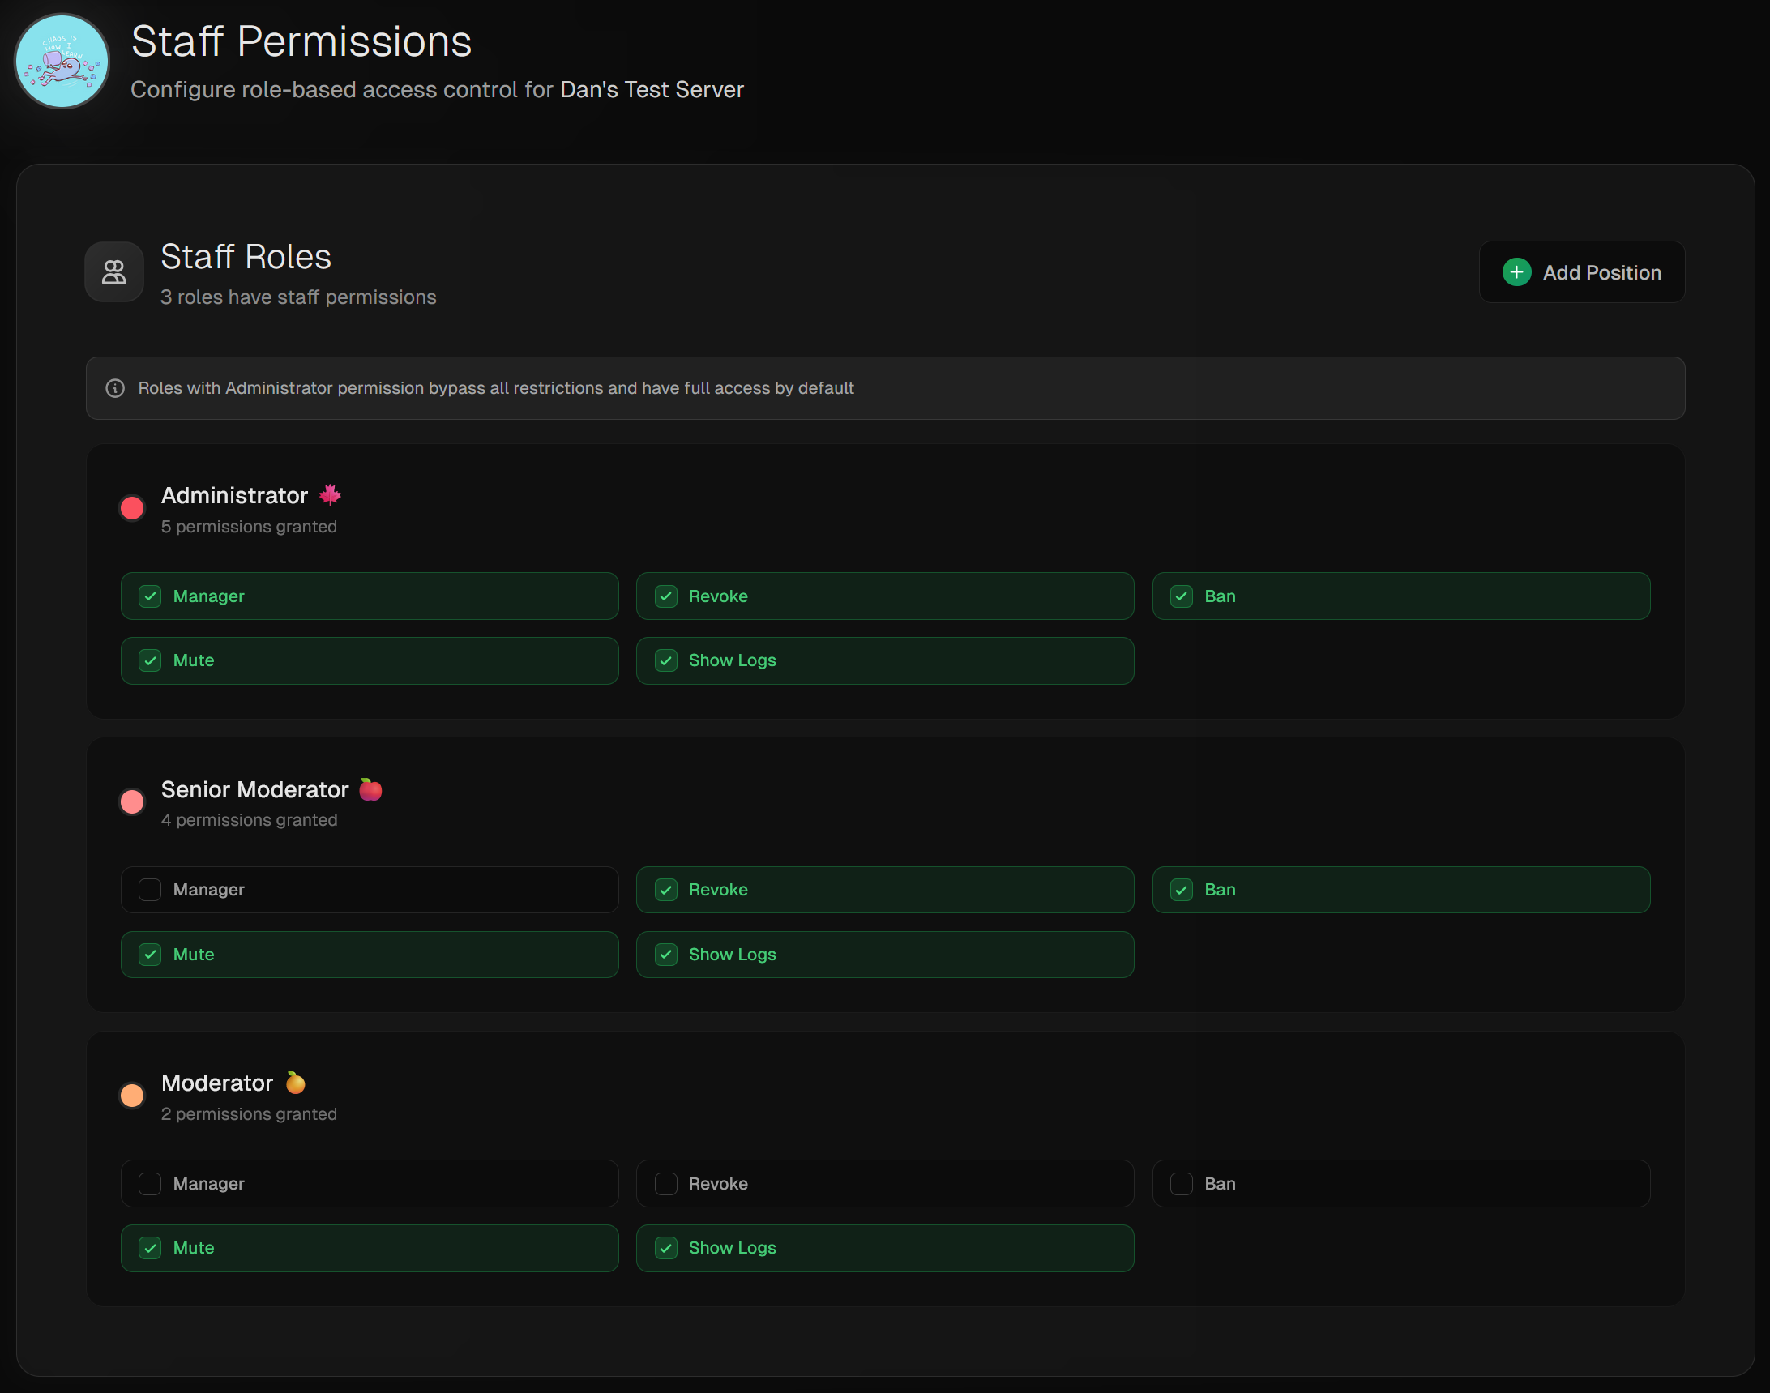Click the green plus icon
This screenshot has height=1393, width=1770.
coord(1516,272)
